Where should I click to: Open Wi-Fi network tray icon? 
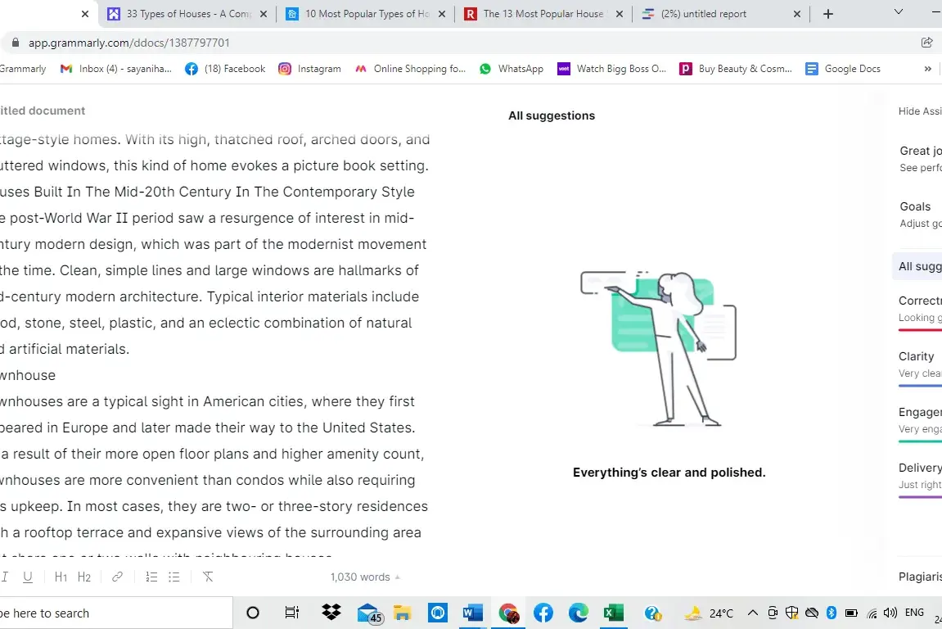coord(872,613)
